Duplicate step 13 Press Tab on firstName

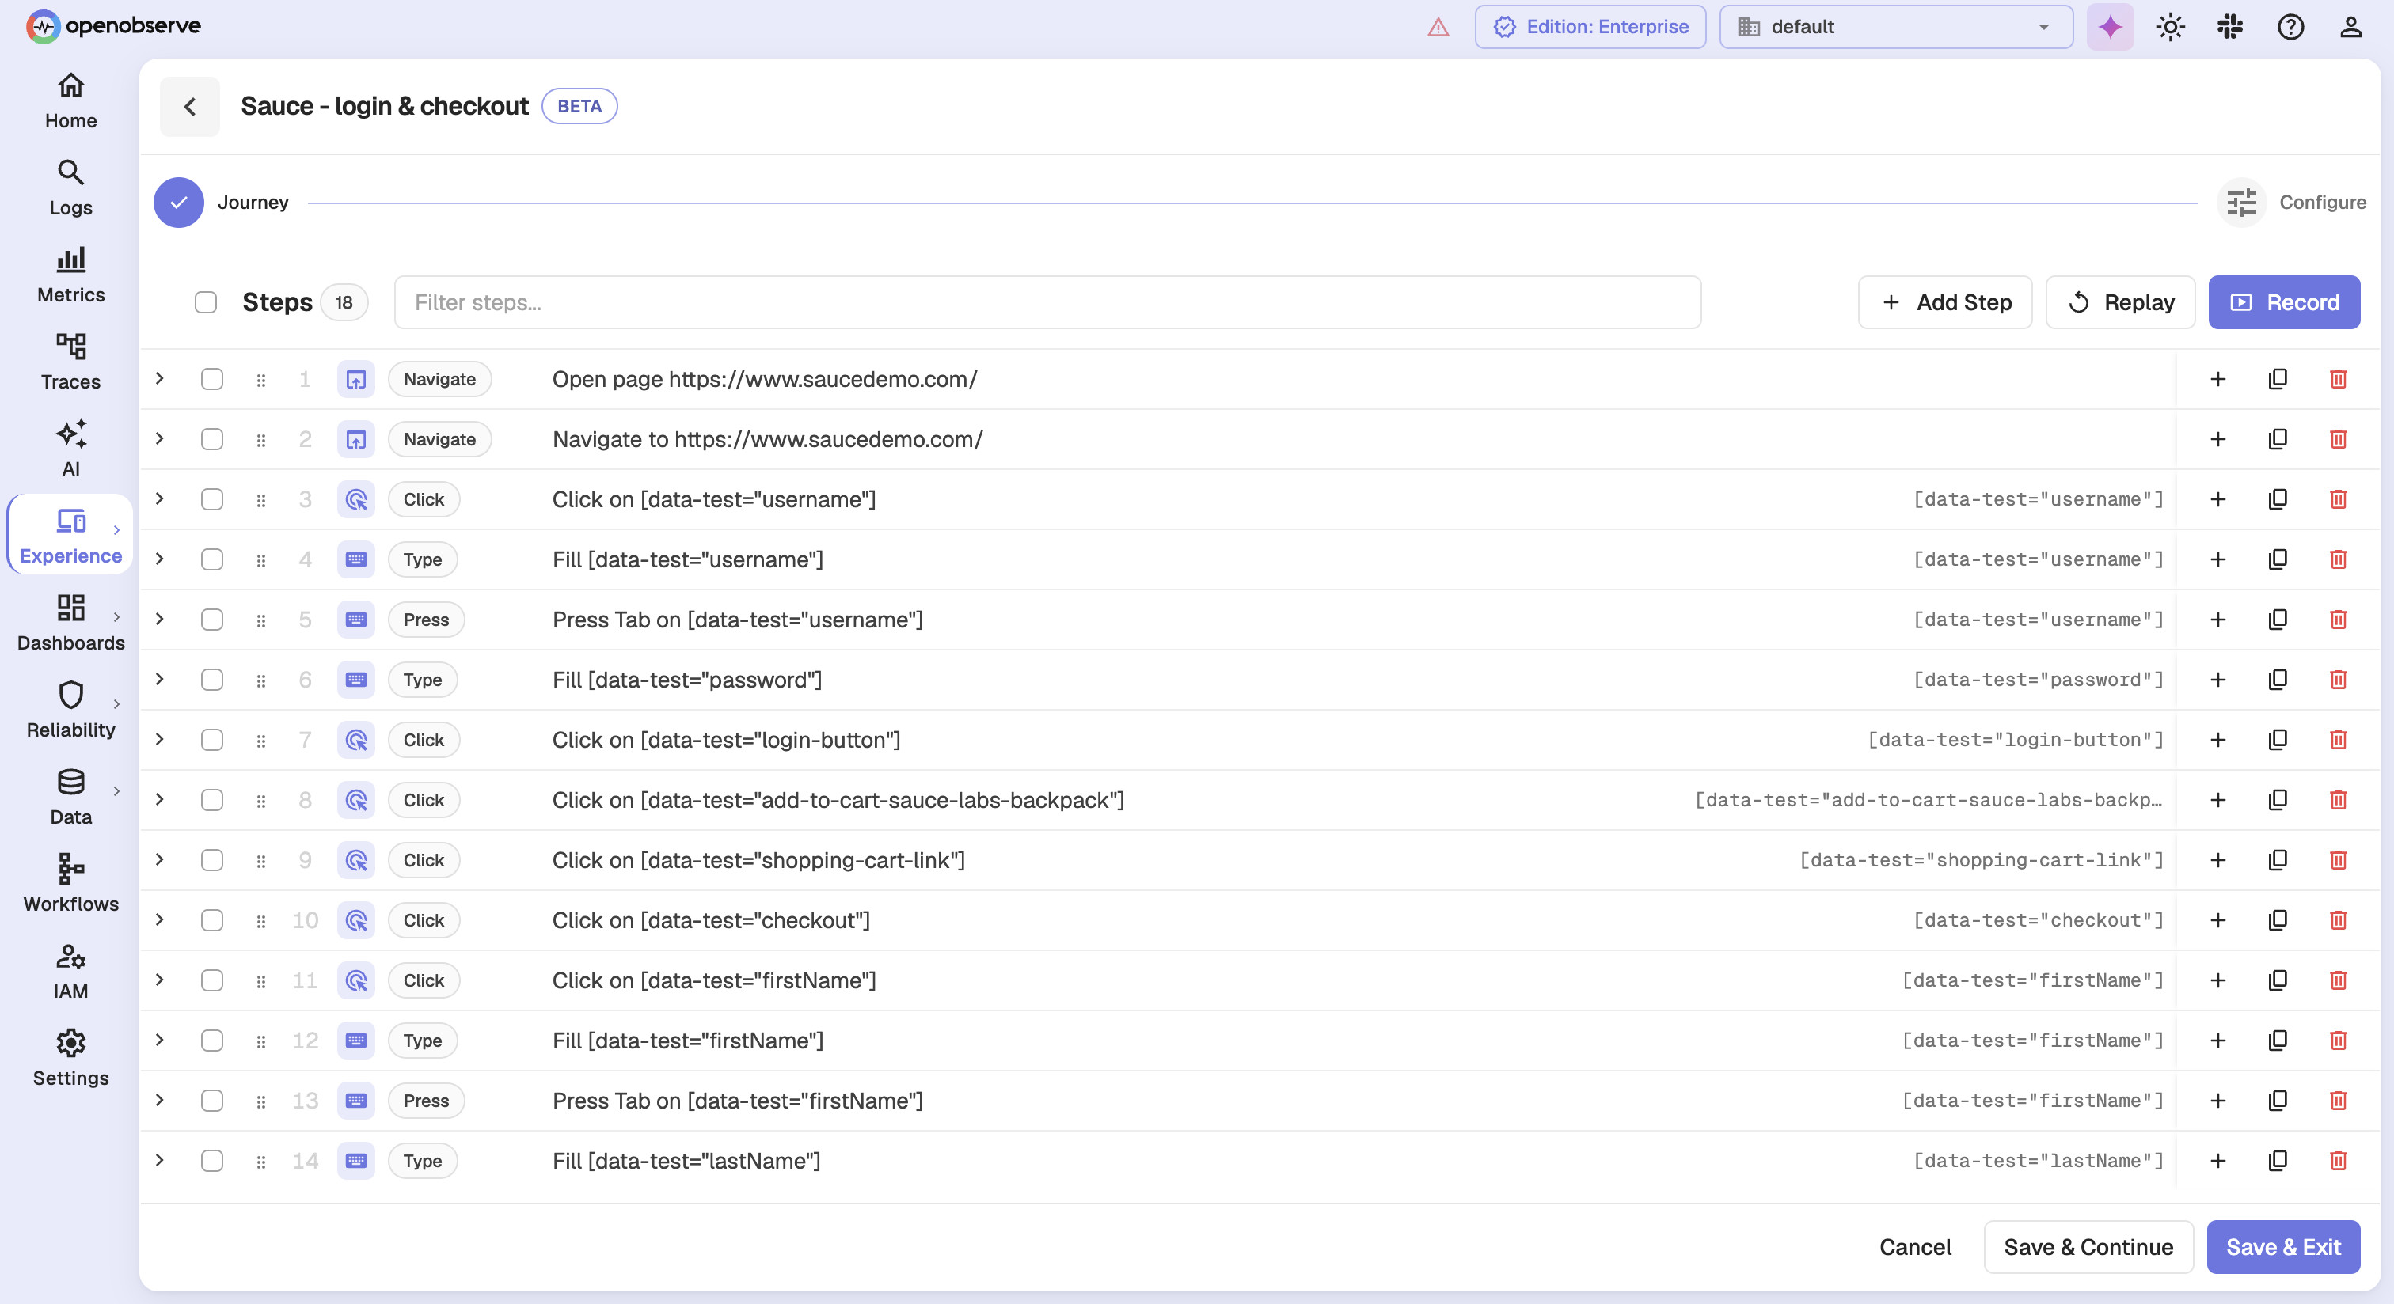point(2278,1101)
